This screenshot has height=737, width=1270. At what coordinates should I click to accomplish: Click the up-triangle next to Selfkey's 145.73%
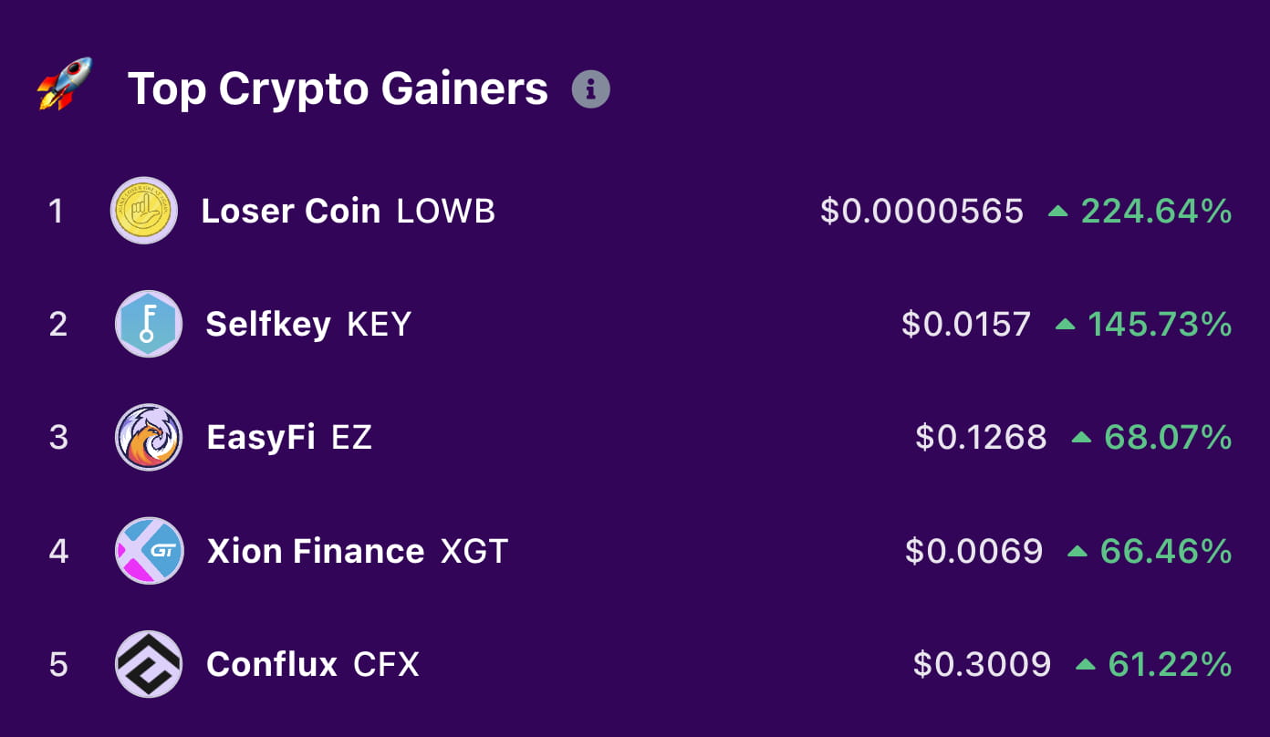[x=1066, y=324]
